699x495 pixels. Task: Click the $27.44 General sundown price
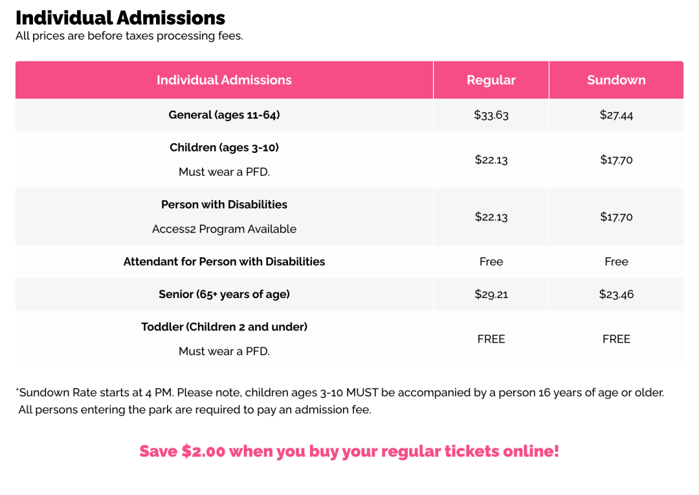(617, 115)
